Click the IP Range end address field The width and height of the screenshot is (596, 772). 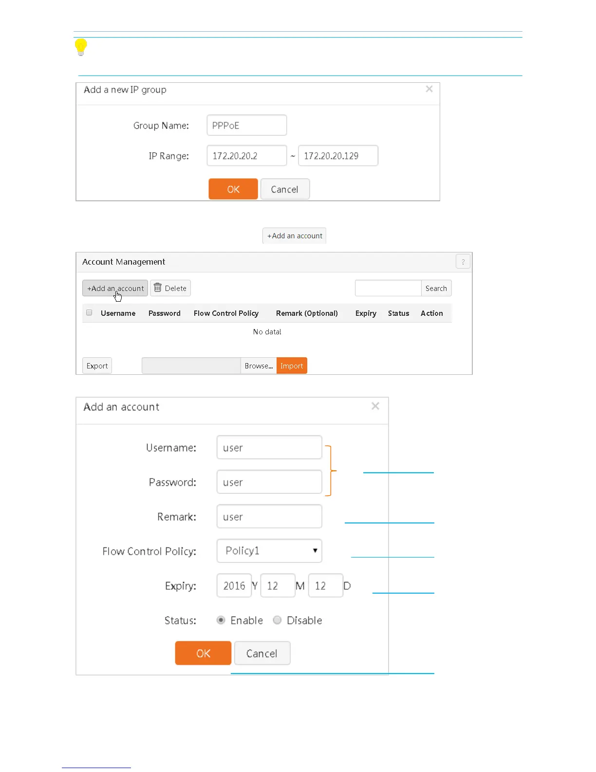pos(338,156)
